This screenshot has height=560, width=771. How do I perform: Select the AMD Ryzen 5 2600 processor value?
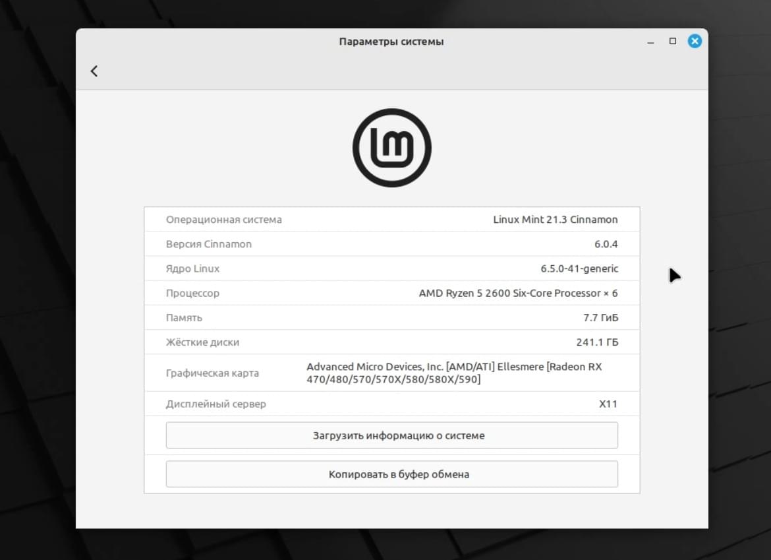point(518,294)
